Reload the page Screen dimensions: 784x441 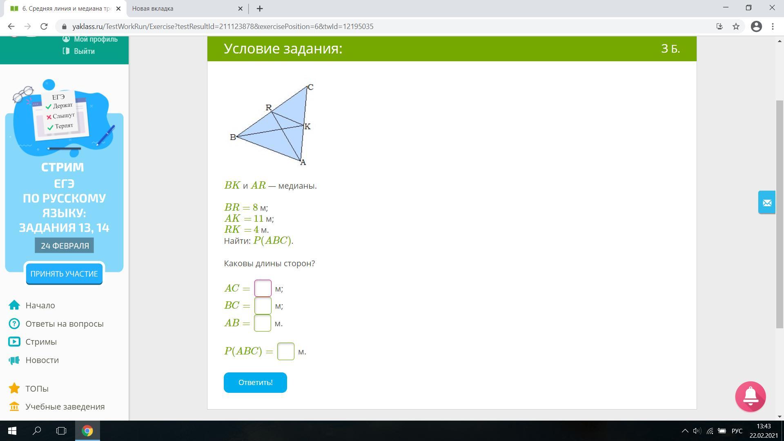(x=44, y=27)
